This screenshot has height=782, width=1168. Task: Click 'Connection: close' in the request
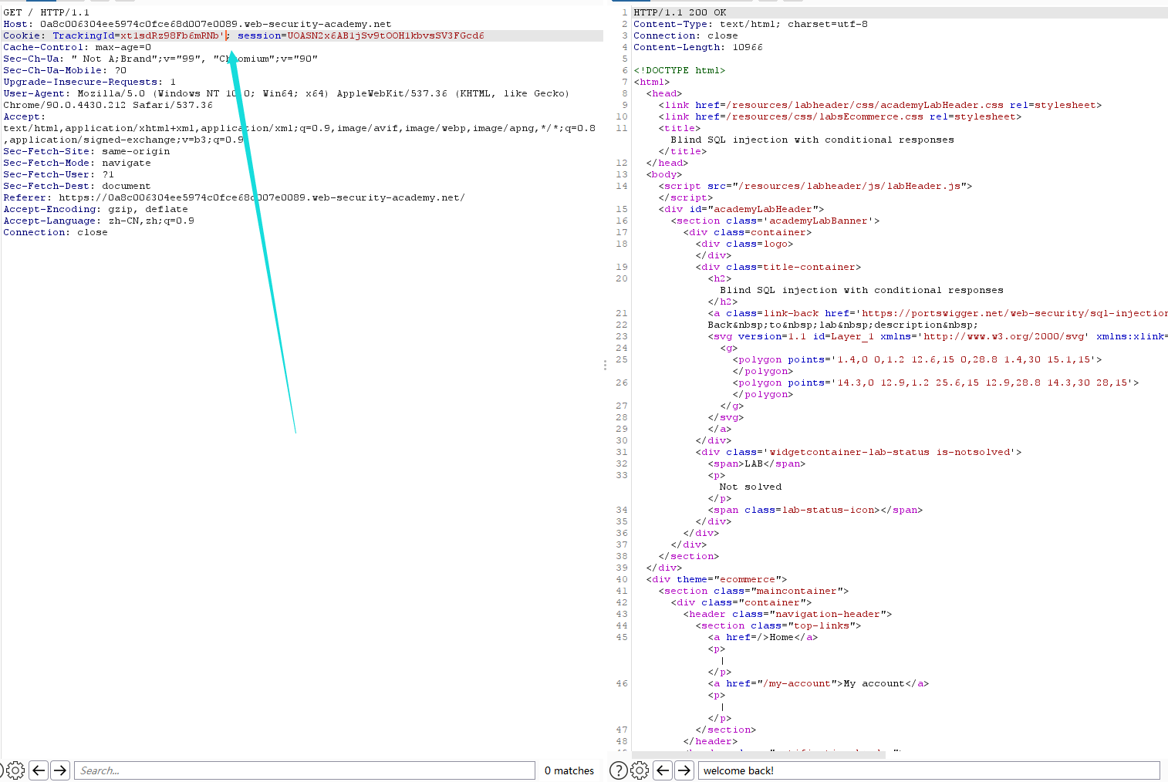click(56, 232)
